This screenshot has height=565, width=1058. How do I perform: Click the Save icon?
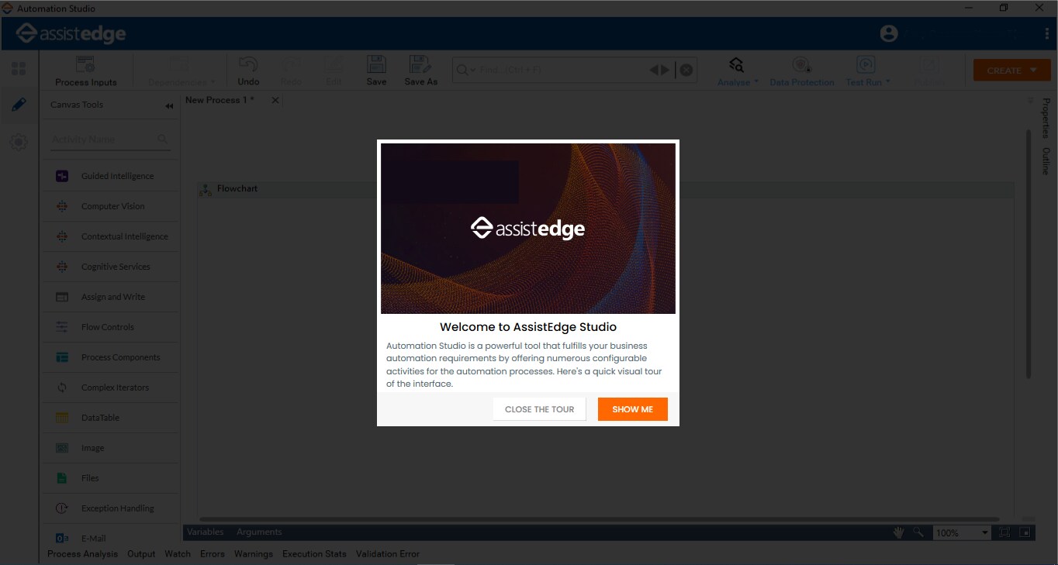pyautogui.click(x=376, y=71)
